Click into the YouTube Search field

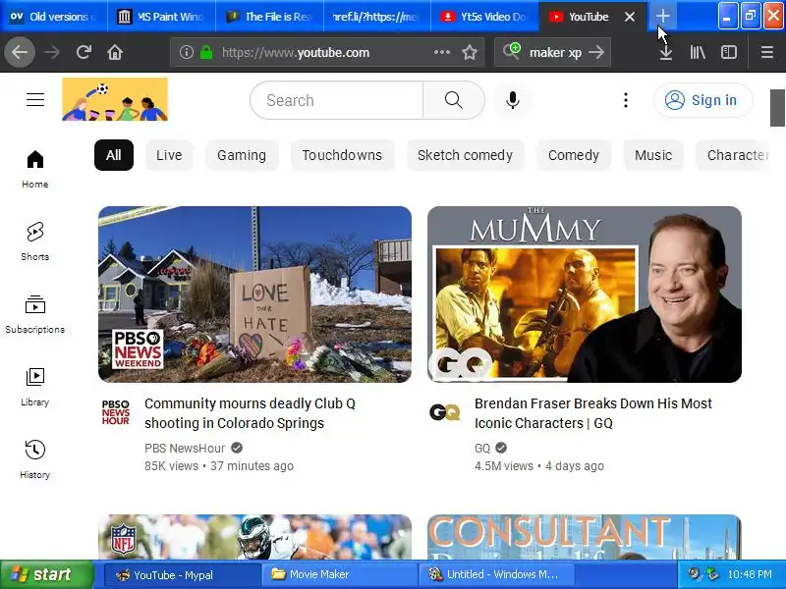pyautogui.click(x=337, y=100)
